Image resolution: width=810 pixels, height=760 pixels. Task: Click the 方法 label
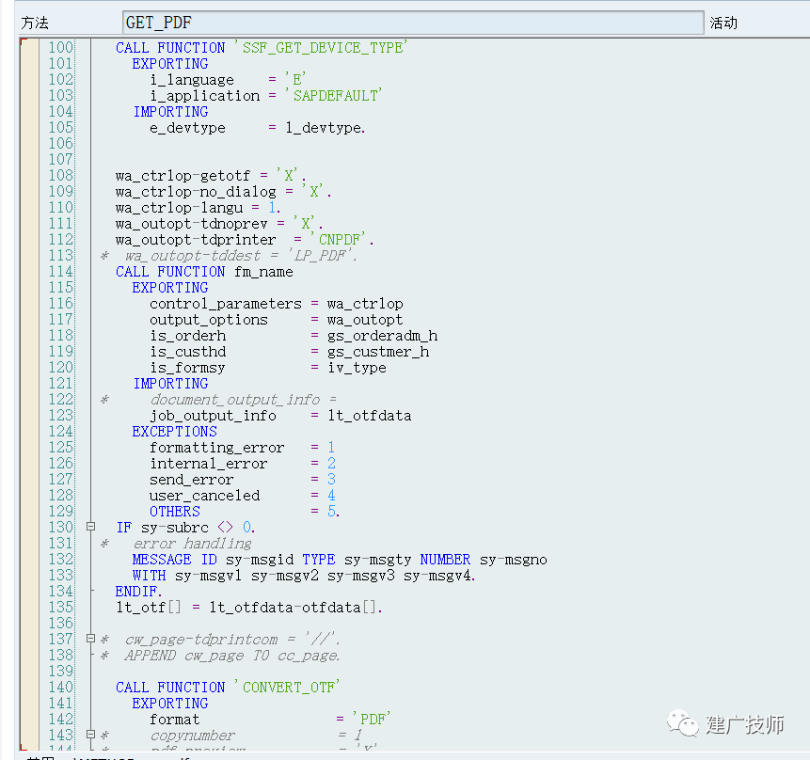point(35,23)
